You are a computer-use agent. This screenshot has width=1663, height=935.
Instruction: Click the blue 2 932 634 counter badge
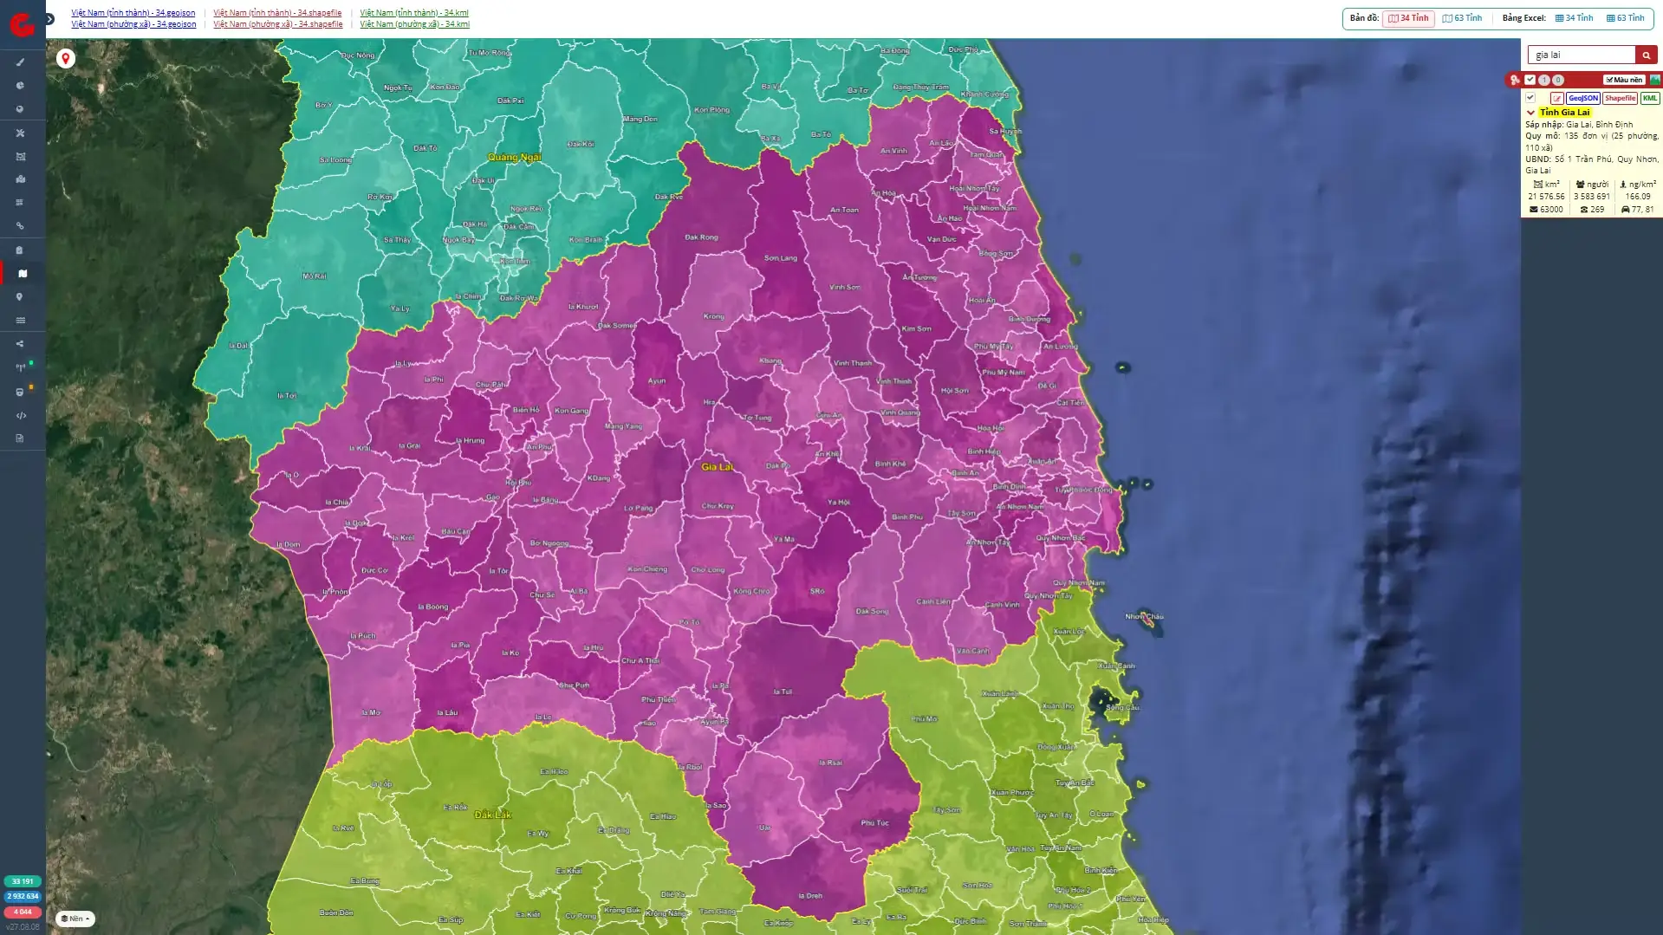pos(23,896)
